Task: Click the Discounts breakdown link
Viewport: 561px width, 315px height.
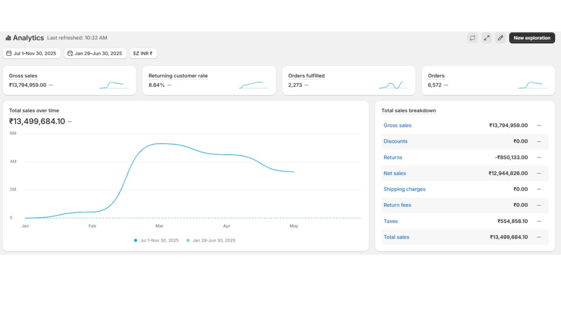Action: click(x=395, y=141)
